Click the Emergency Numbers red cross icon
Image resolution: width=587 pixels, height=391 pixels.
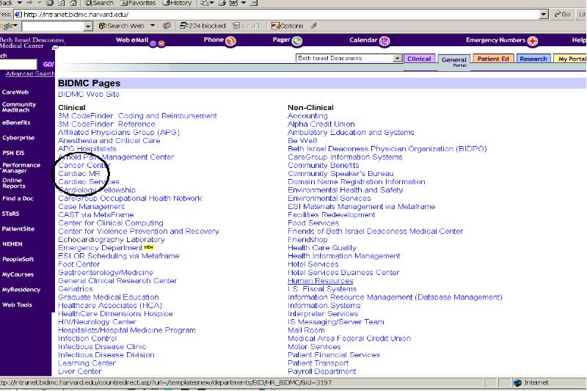click(533, 41)
